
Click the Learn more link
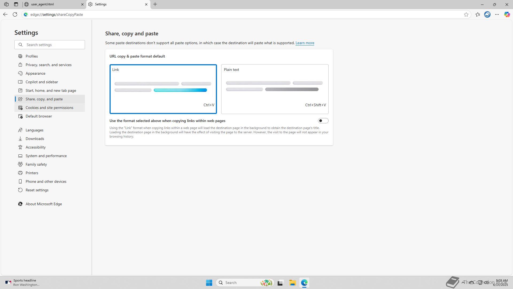click(305, 43)
